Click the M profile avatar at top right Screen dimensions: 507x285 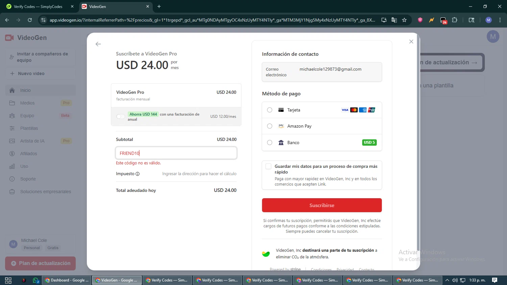click(x=493, y=36)
